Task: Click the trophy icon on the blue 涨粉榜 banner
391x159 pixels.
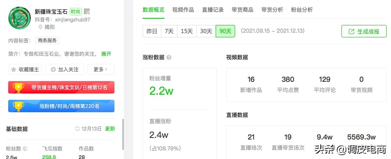Action: tap(19, 106)
